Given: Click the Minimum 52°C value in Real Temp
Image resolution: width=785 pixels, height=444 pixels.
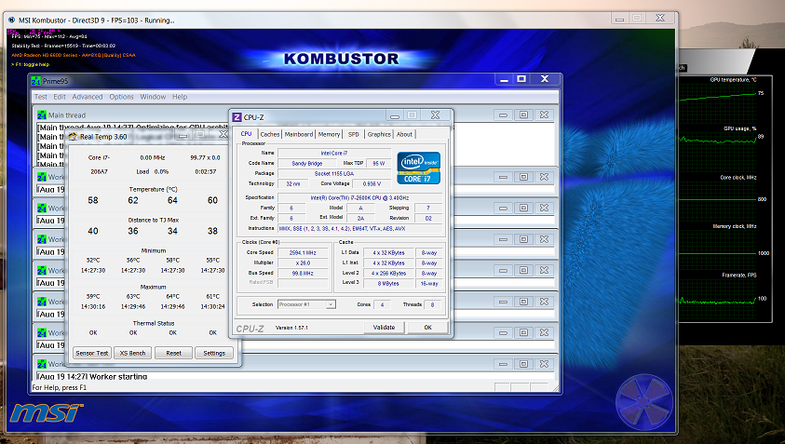Looking at the screenshot, I should [93, 261].
